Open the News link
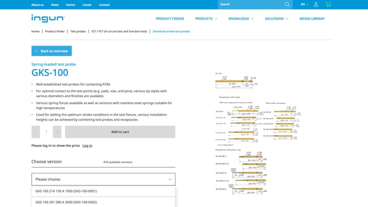The height and width of the screenshot is (207, 368). click(55, 5)
